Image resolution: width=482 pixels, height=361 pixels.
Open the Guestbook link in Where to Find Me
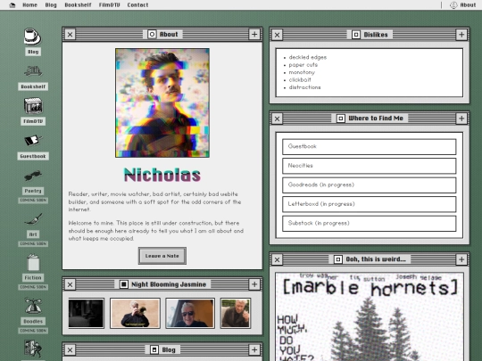tap(370, 147)
